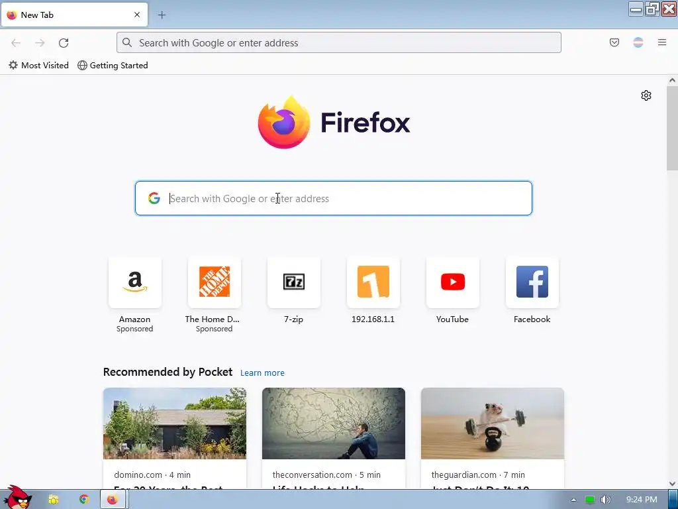Click Recommended by Pocket heading

(x=168, y=372)
